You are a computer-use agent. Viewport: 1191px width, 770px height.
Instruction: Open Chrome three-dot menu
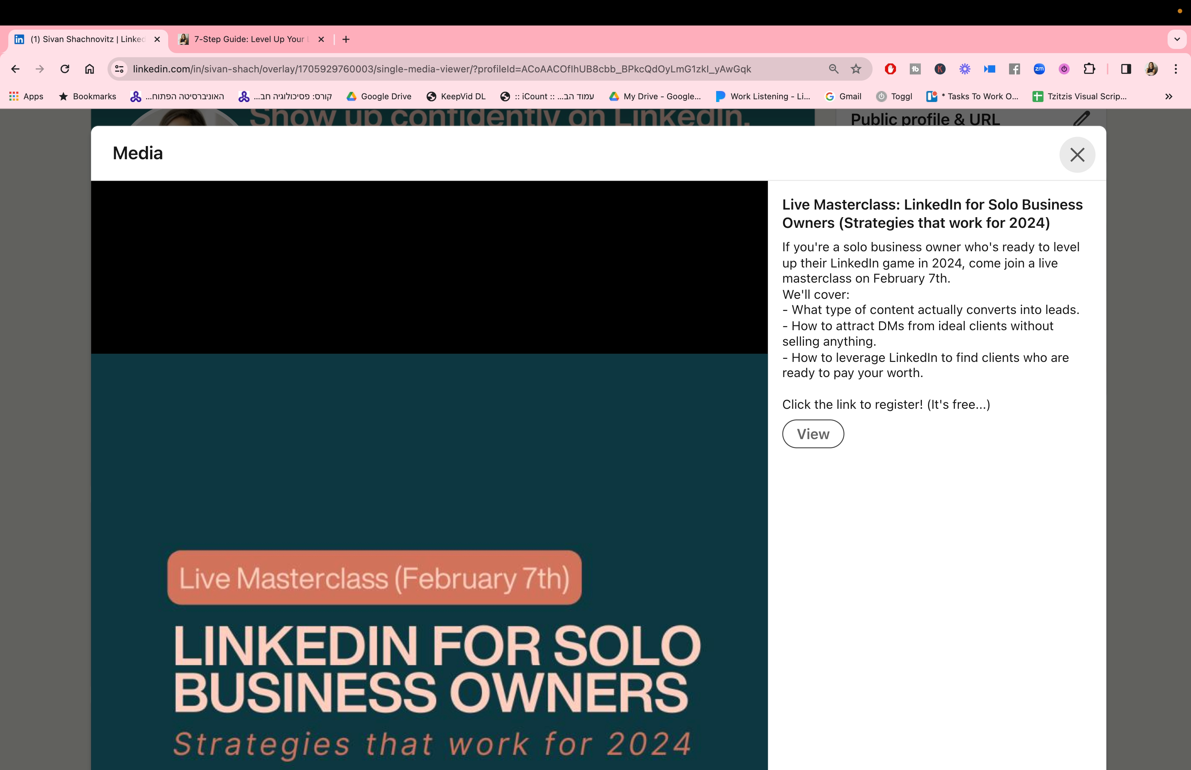point(1175,69)
